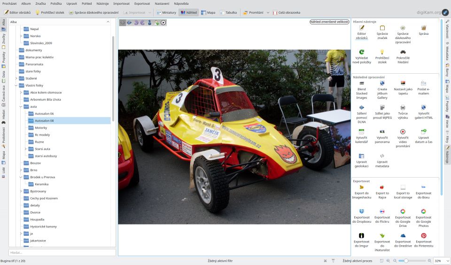Click Editor obrázků button in top toolbar
The image size is (451, 265).
17,12
